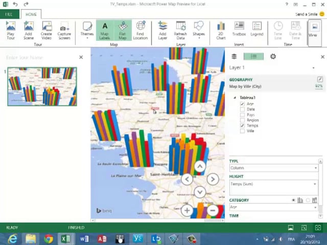Image resolution: width=327 pixels, height=245 pixels.
Task: Edit geography with the pencil icon
Action: coord(320,79)
